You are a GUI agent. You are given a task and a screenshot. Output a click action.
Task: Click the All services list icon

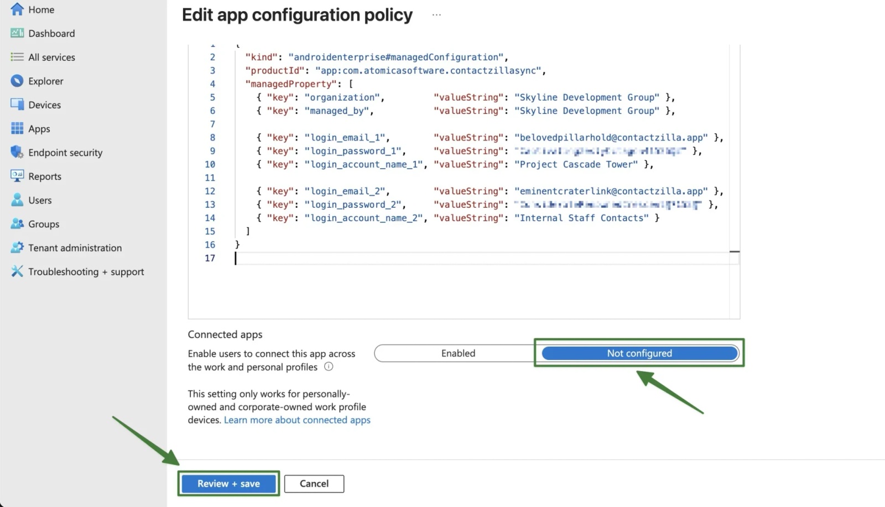17,57
